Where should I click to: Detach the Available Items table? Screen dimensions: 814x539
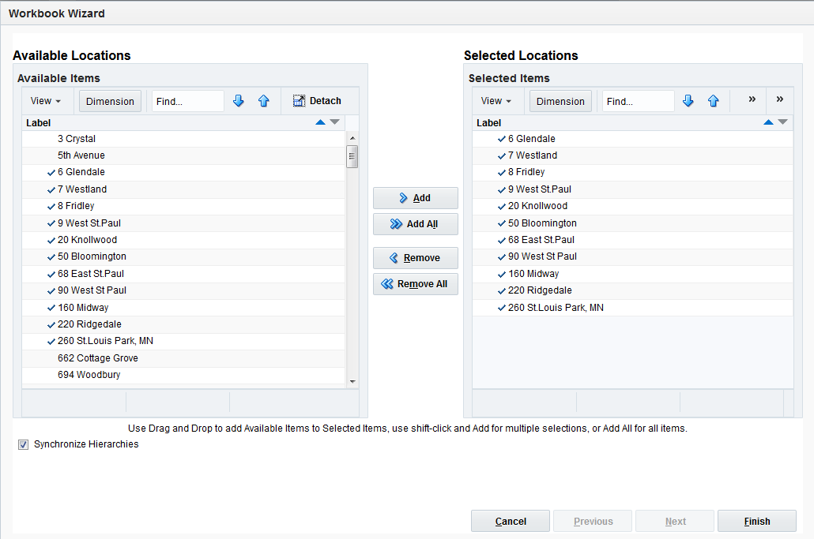click(317, 101)
